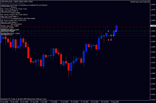Click the (Open trades) section heading
This screenshot has height=103, width=156.
pos(15,13)
